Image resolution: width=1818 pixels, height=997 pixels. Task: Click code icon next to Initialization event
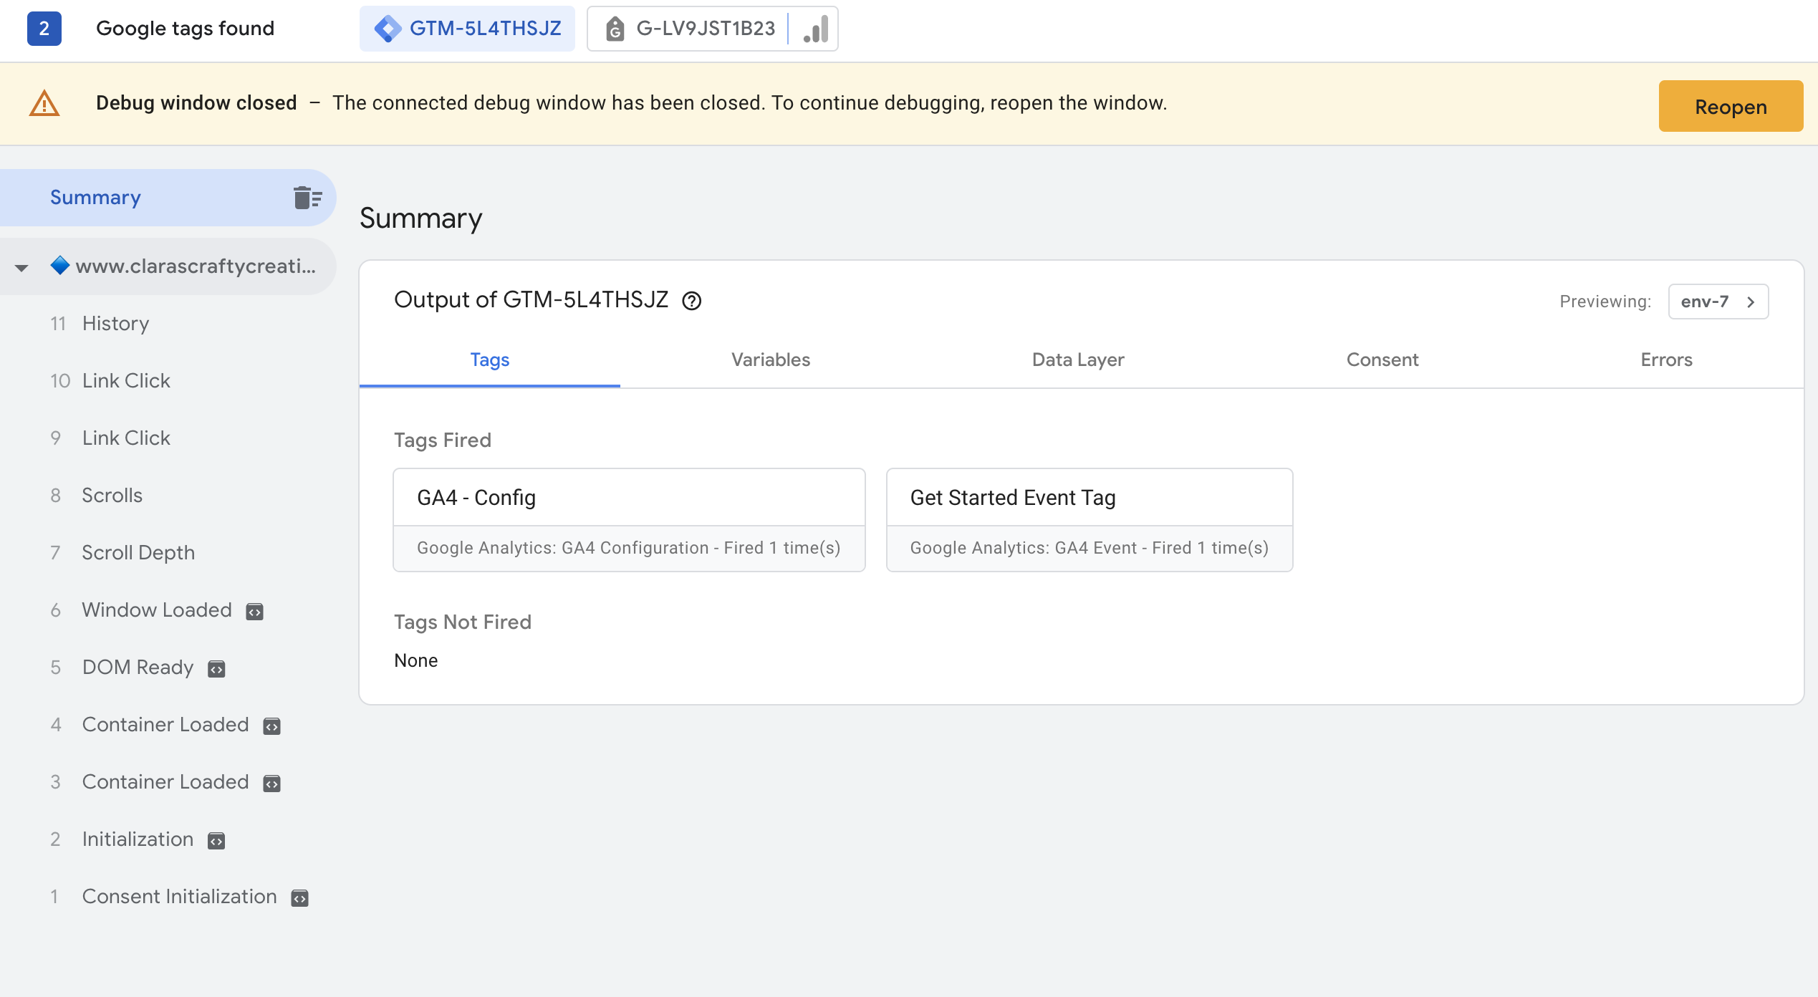[x=216, y=841]
